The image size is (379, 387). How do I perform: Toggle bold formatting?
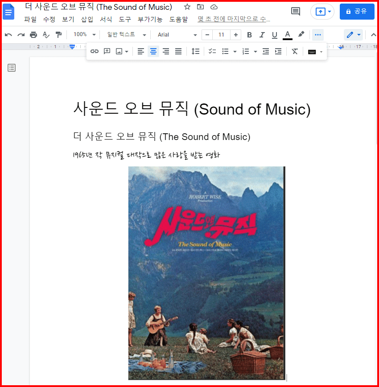coord(249,35)
